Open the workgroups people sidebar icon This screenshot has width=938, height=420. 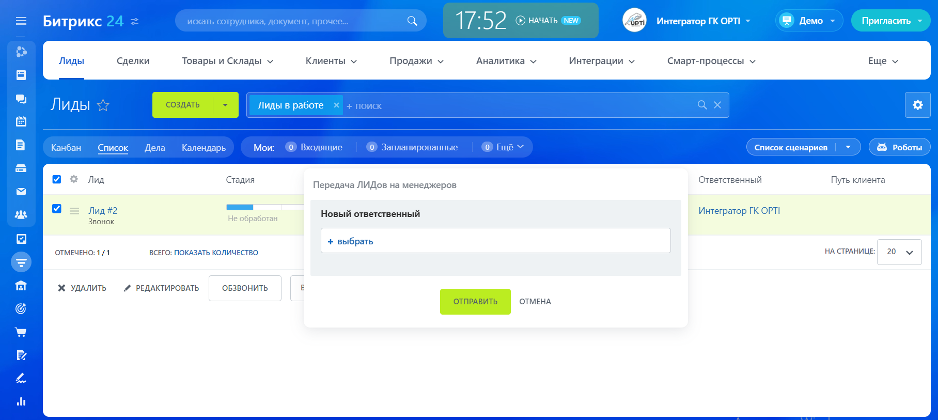pyautogui.click(x=21, y=215)
